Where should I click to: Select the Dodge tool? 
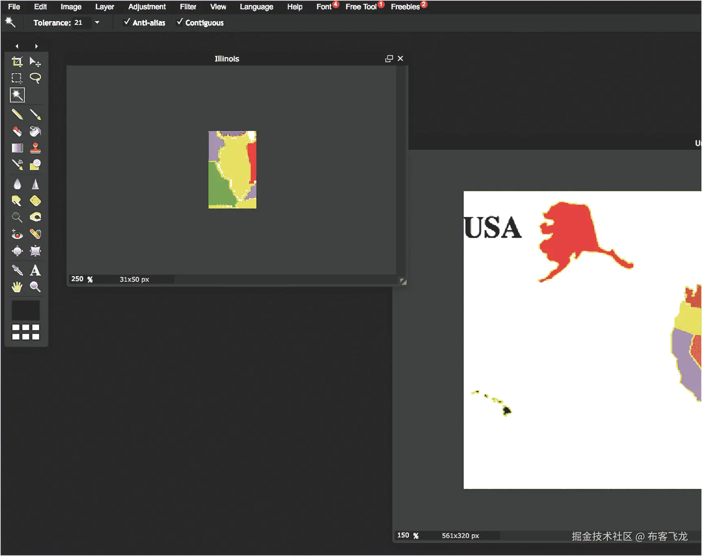click(x=17, y=217)
